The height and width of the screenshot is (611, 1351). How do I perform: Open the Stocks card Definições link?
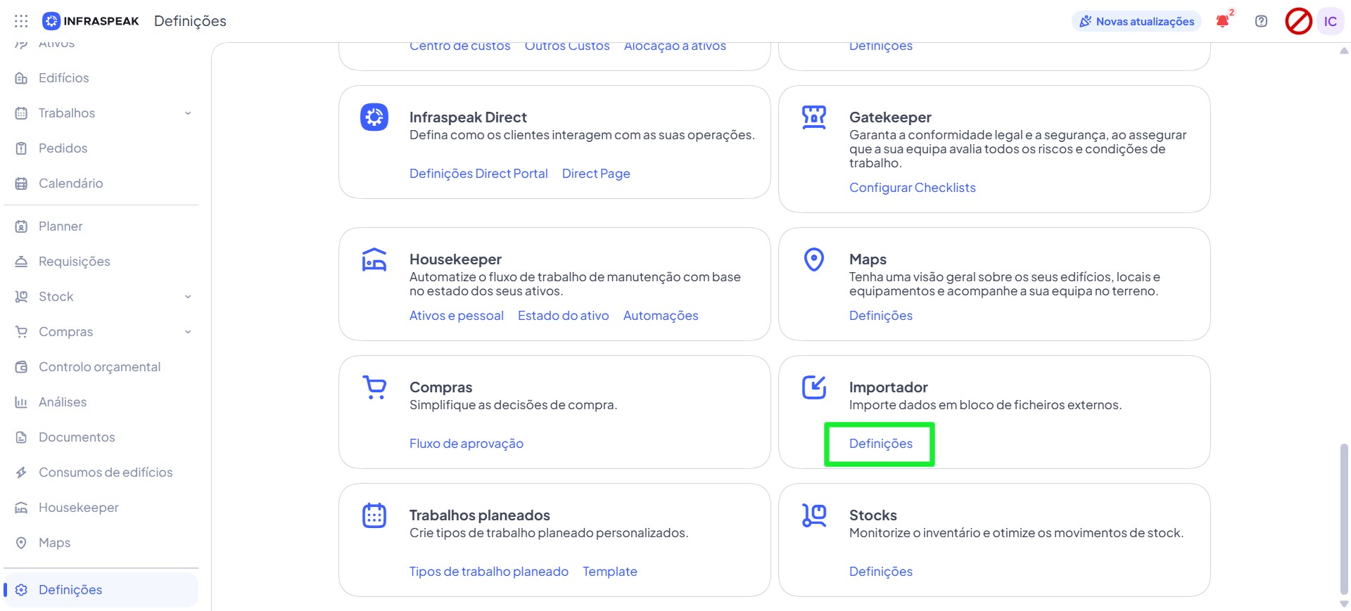pyautogui.click(x=881, y=572)
